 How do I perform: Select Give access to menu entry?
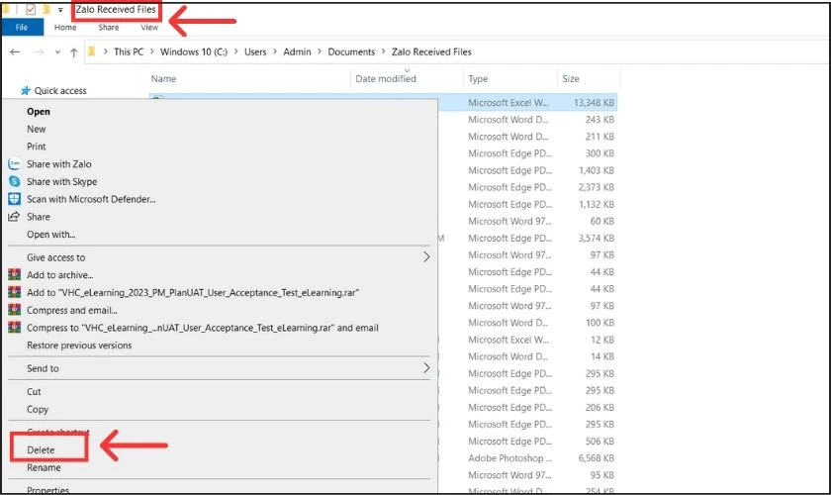[55, 257]
